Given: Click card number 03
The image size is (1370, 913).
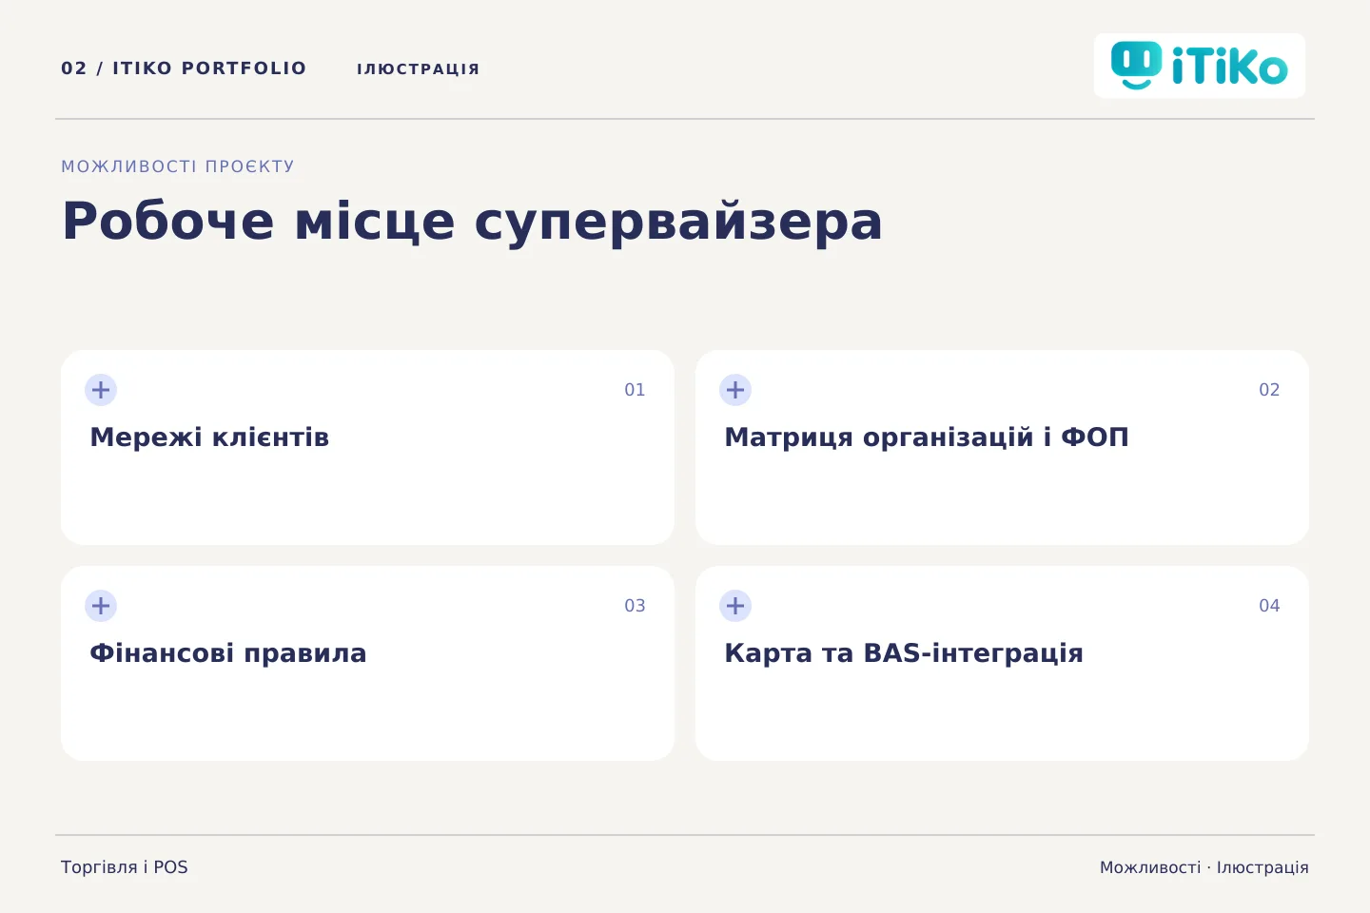Looking at the screenshot, I should [x=635, y=606].
